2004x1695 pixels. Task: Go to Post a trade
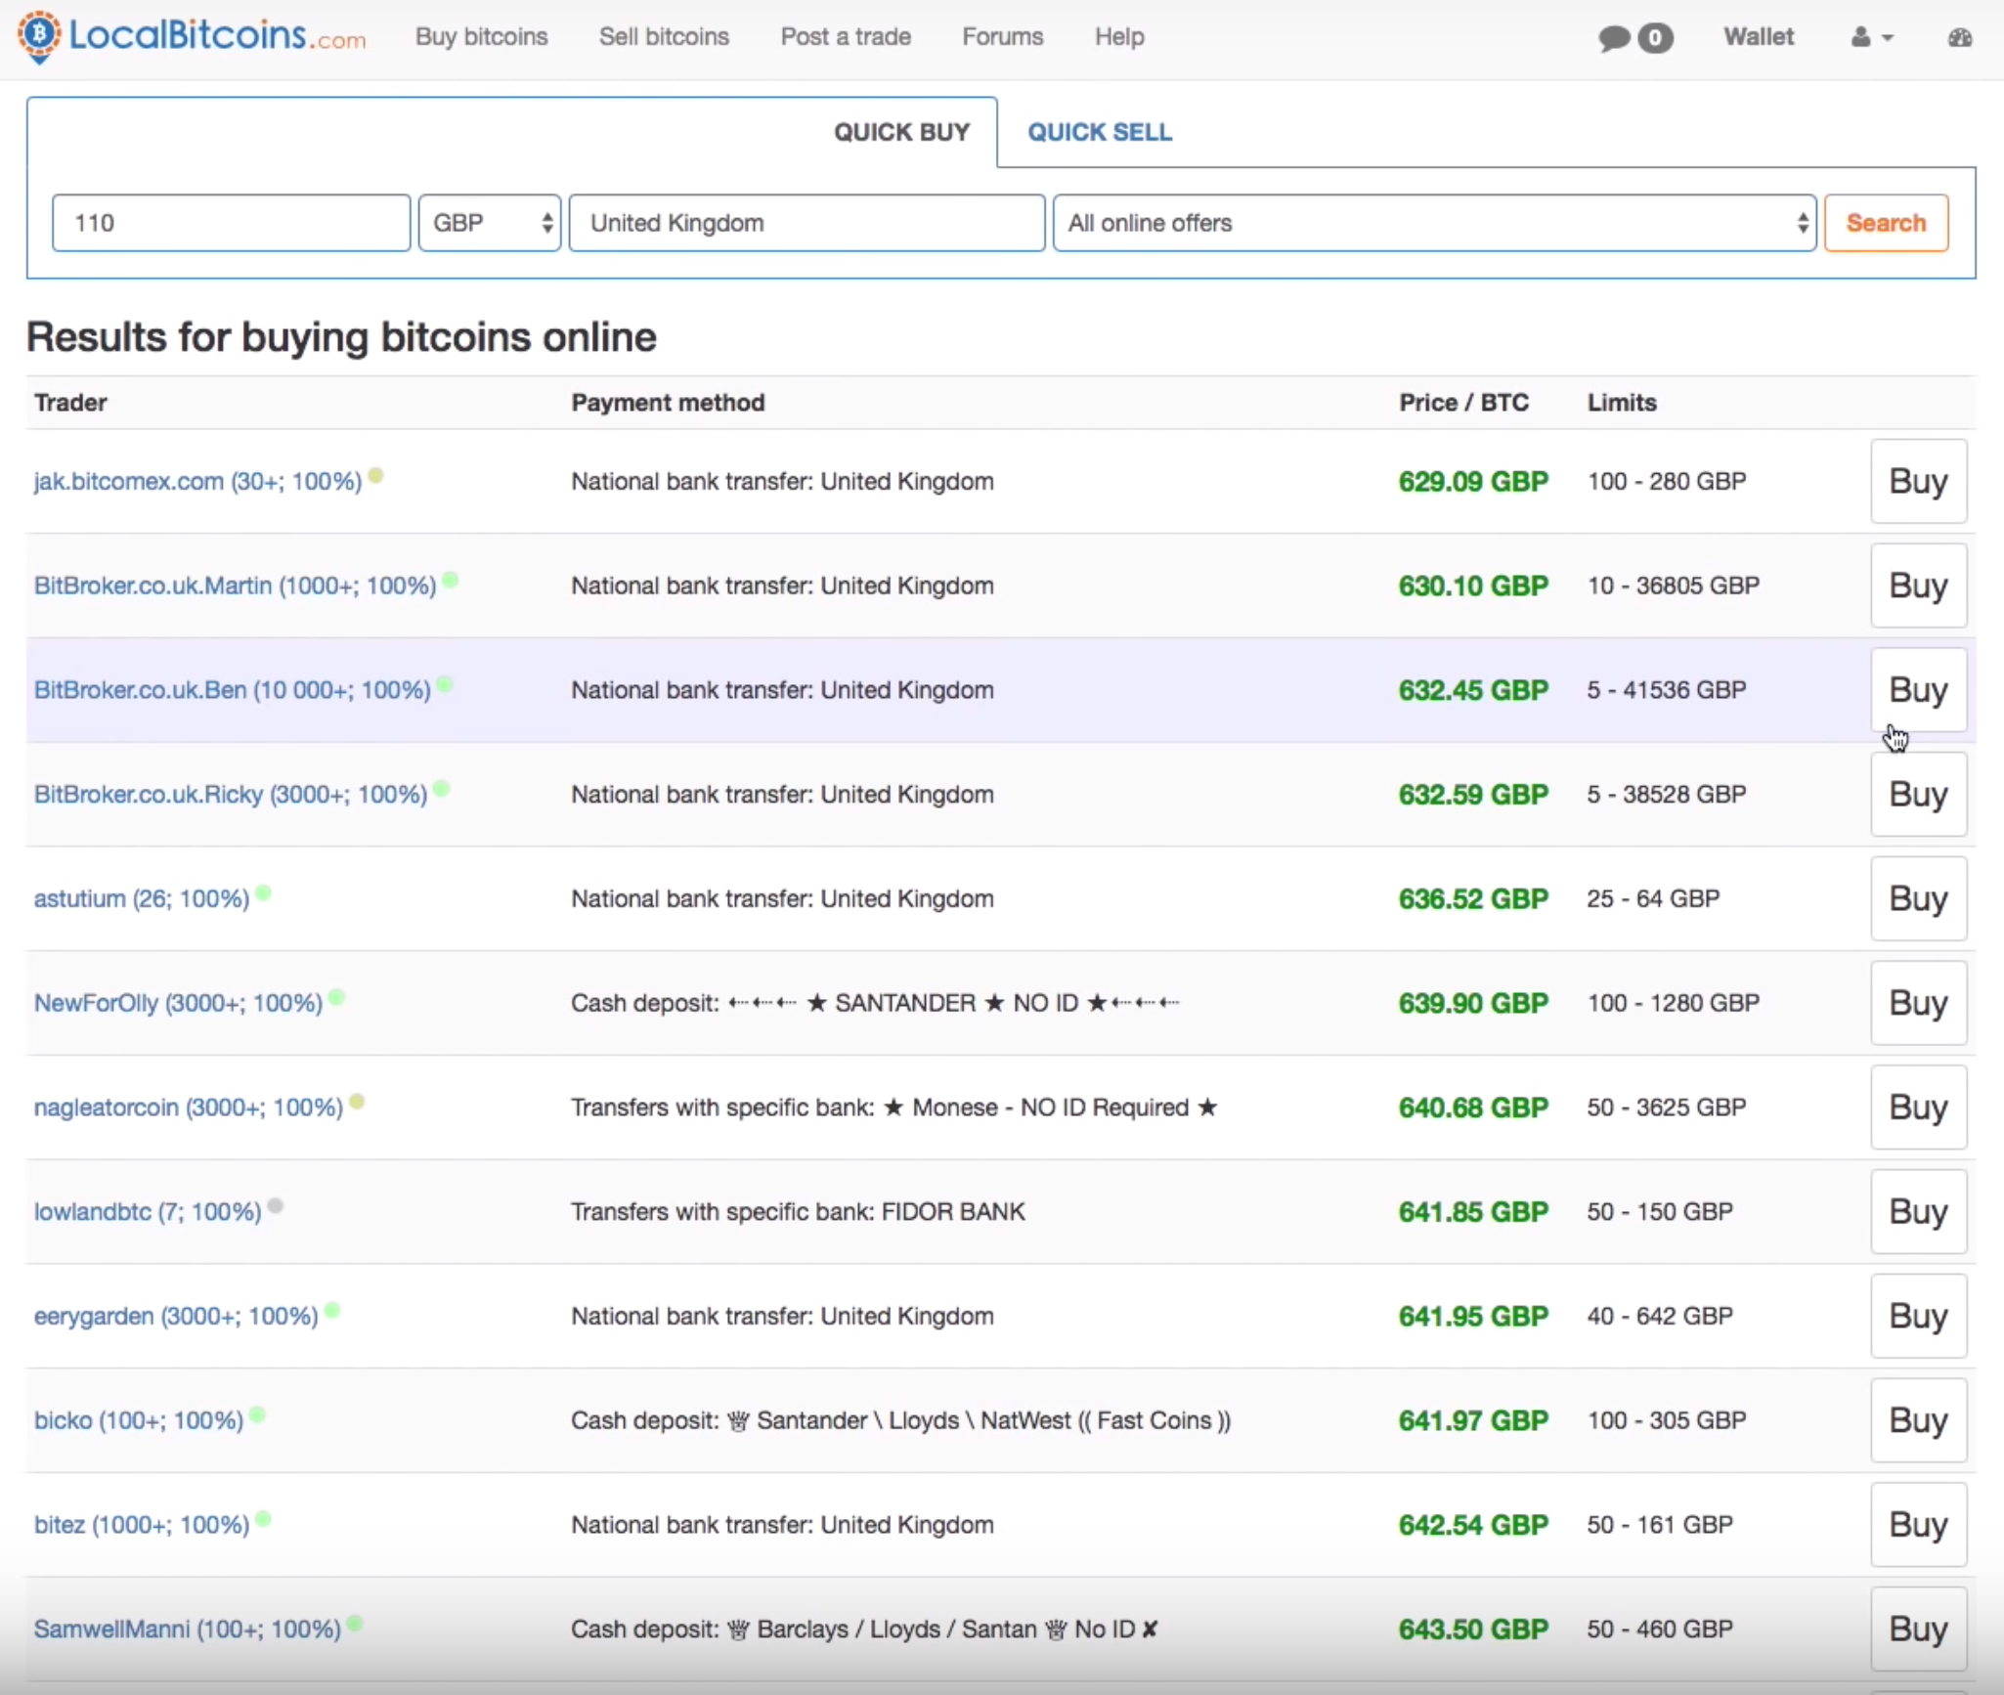pos(846,37)
